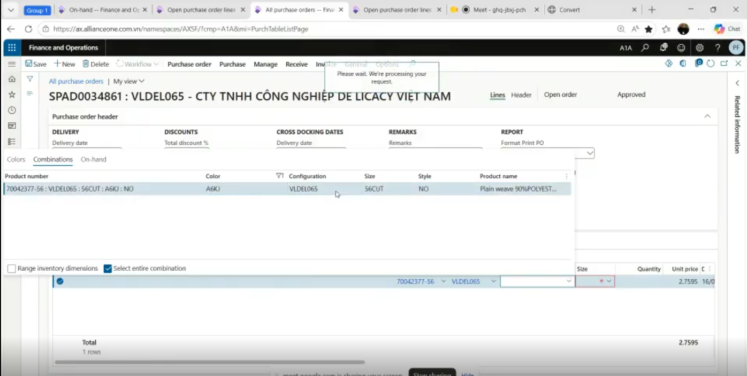Screen dimensions: 747x376
Task: Open Favorites star in the sidebar
Action: coord(12,95)
